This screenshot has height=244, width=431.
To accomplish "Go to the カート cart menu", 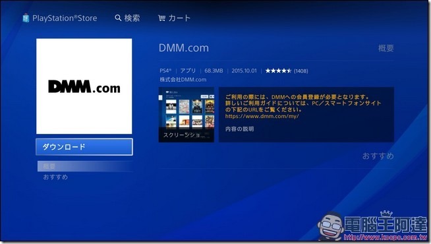I will point(179,18).
